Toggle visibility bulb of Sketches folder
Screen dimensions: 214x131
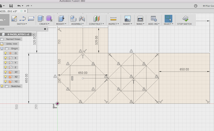click(x=2, y=86)
